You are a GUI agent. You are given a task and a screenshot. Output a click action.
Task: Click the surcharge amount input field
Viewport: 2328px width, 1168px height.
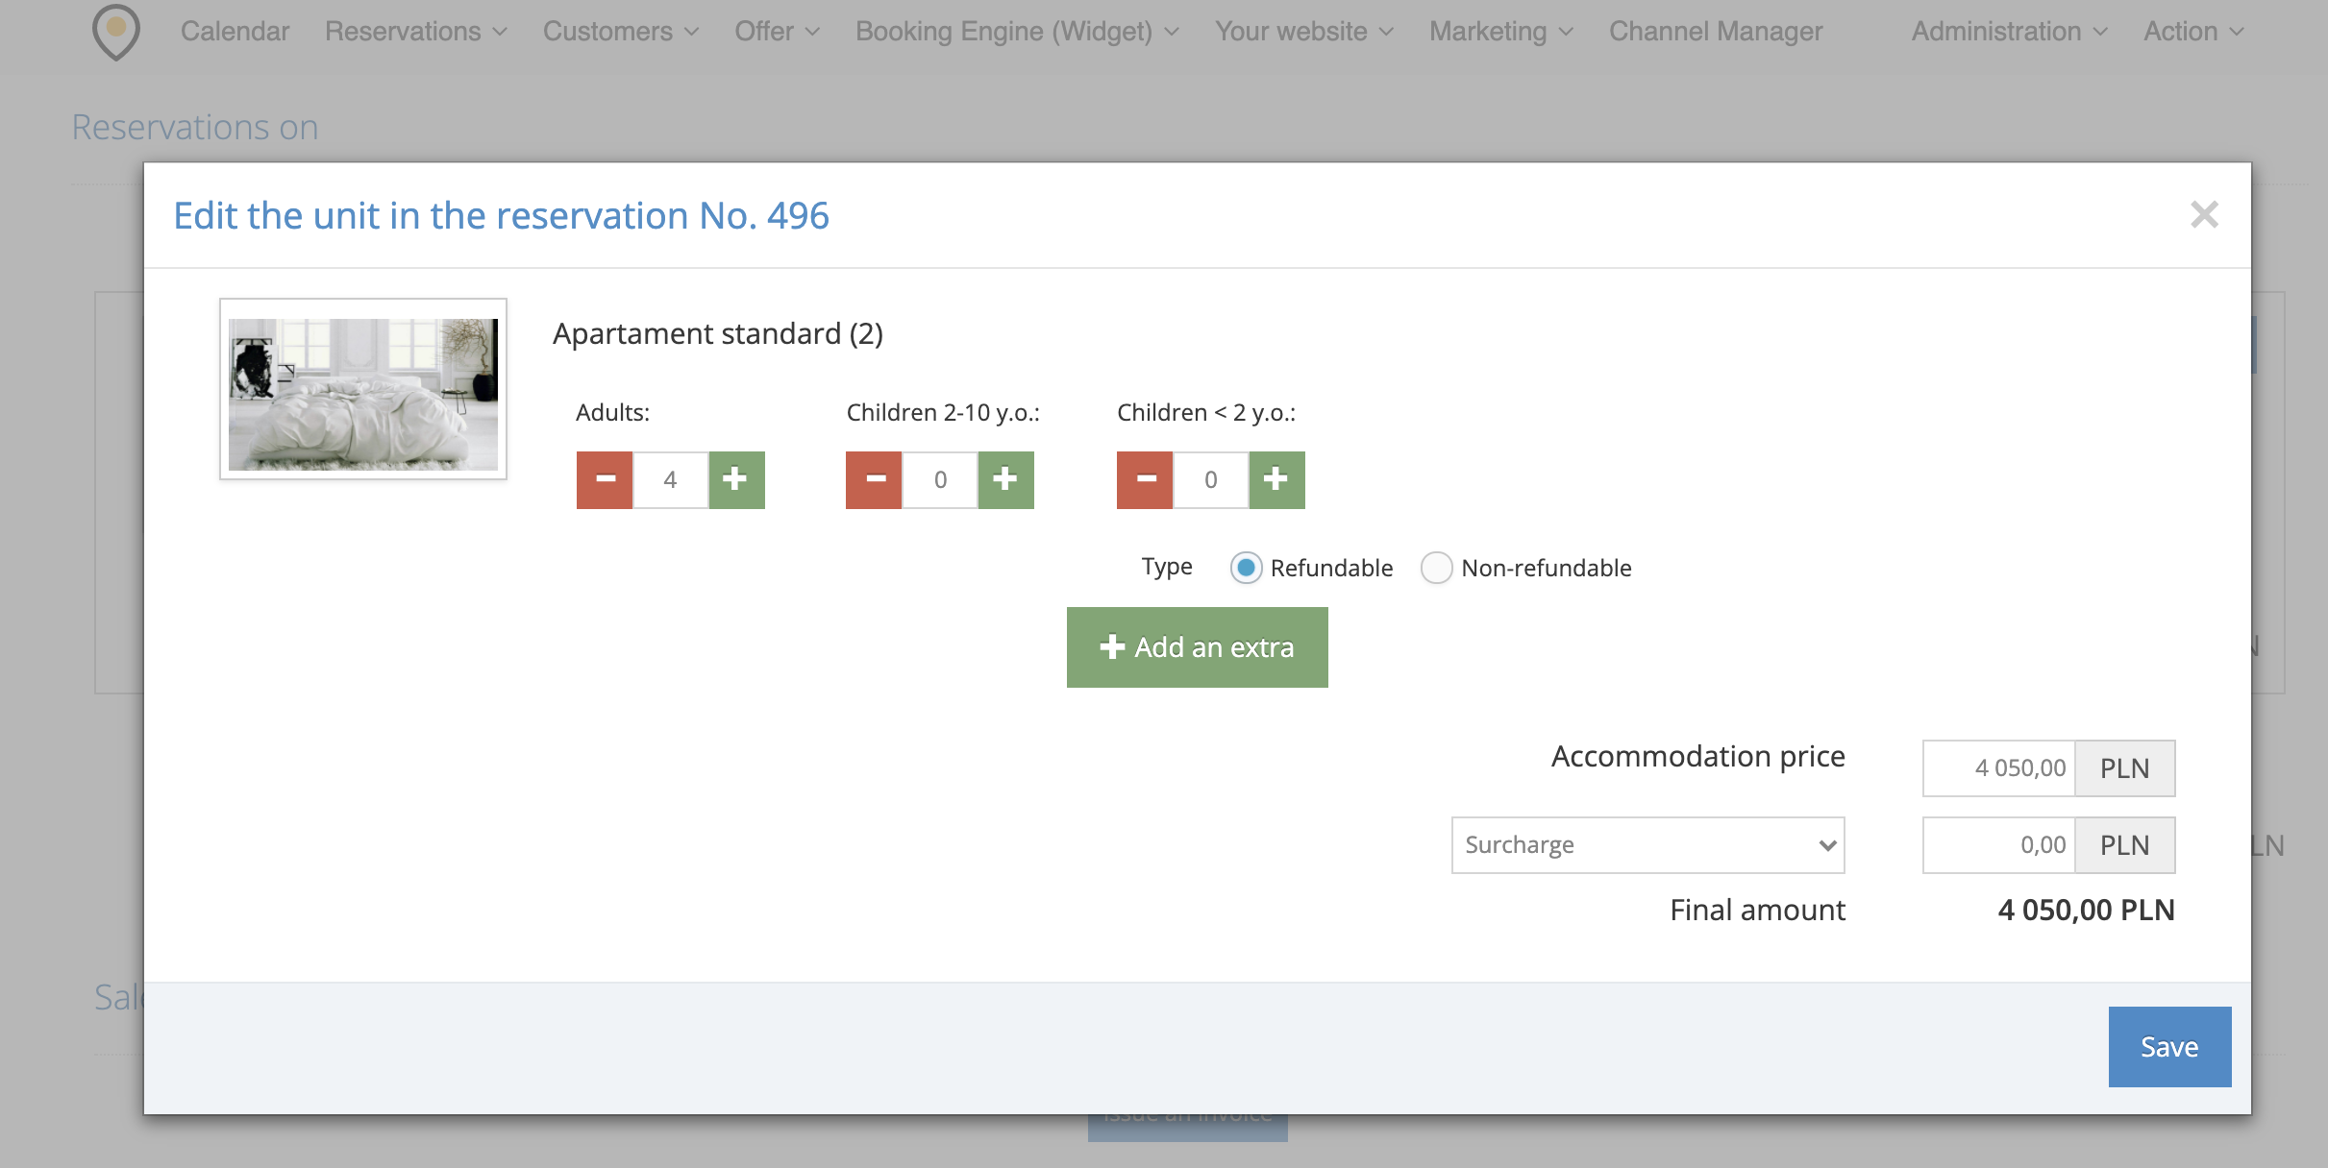1999,845
